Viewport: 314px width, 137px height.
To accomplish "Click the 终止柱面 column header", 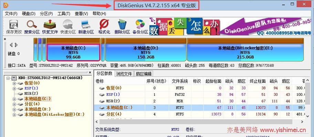I will pyautogui.click(x=258, y=81).
